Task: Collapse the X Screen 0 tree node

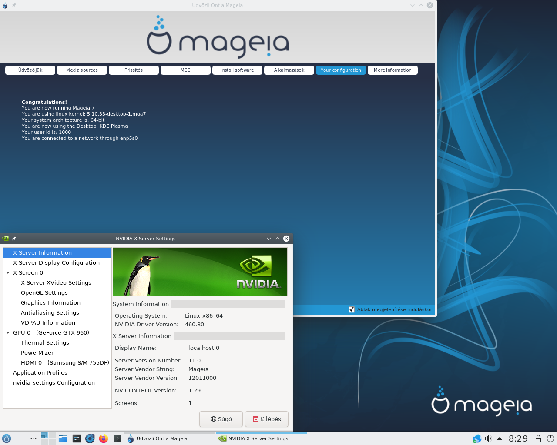Action: point(8,273)
